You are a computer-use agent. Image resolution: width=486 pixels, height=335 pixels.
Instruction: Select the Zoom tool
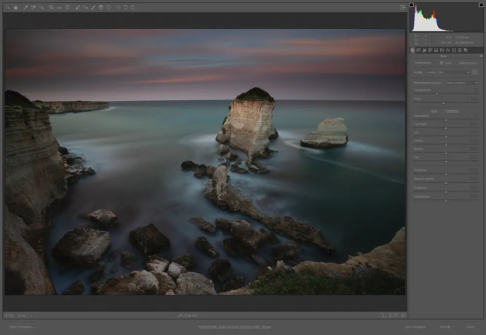point(7,7)
